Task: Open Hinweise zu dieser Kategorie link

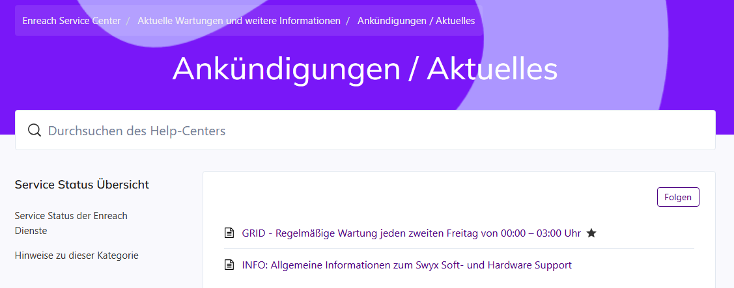Action: tap(76, 255)
